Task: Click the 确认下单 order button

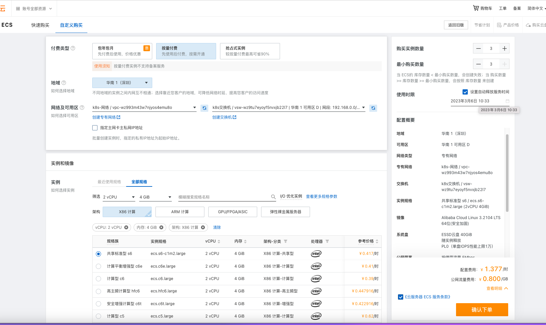Action: (482, 310)
